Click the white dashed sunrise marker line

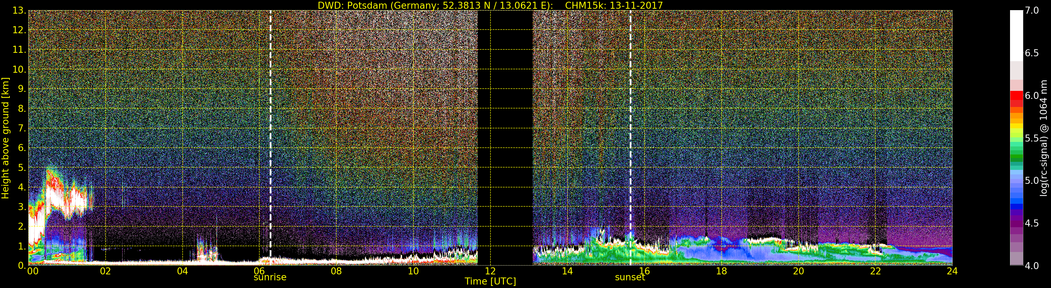click(270, 138)
